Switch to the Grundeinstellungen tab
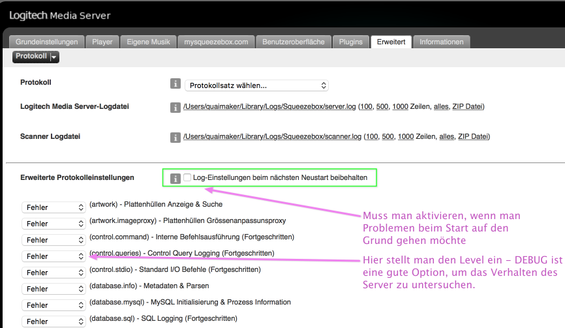The image size is (565, 328). (x=46, y=42)
